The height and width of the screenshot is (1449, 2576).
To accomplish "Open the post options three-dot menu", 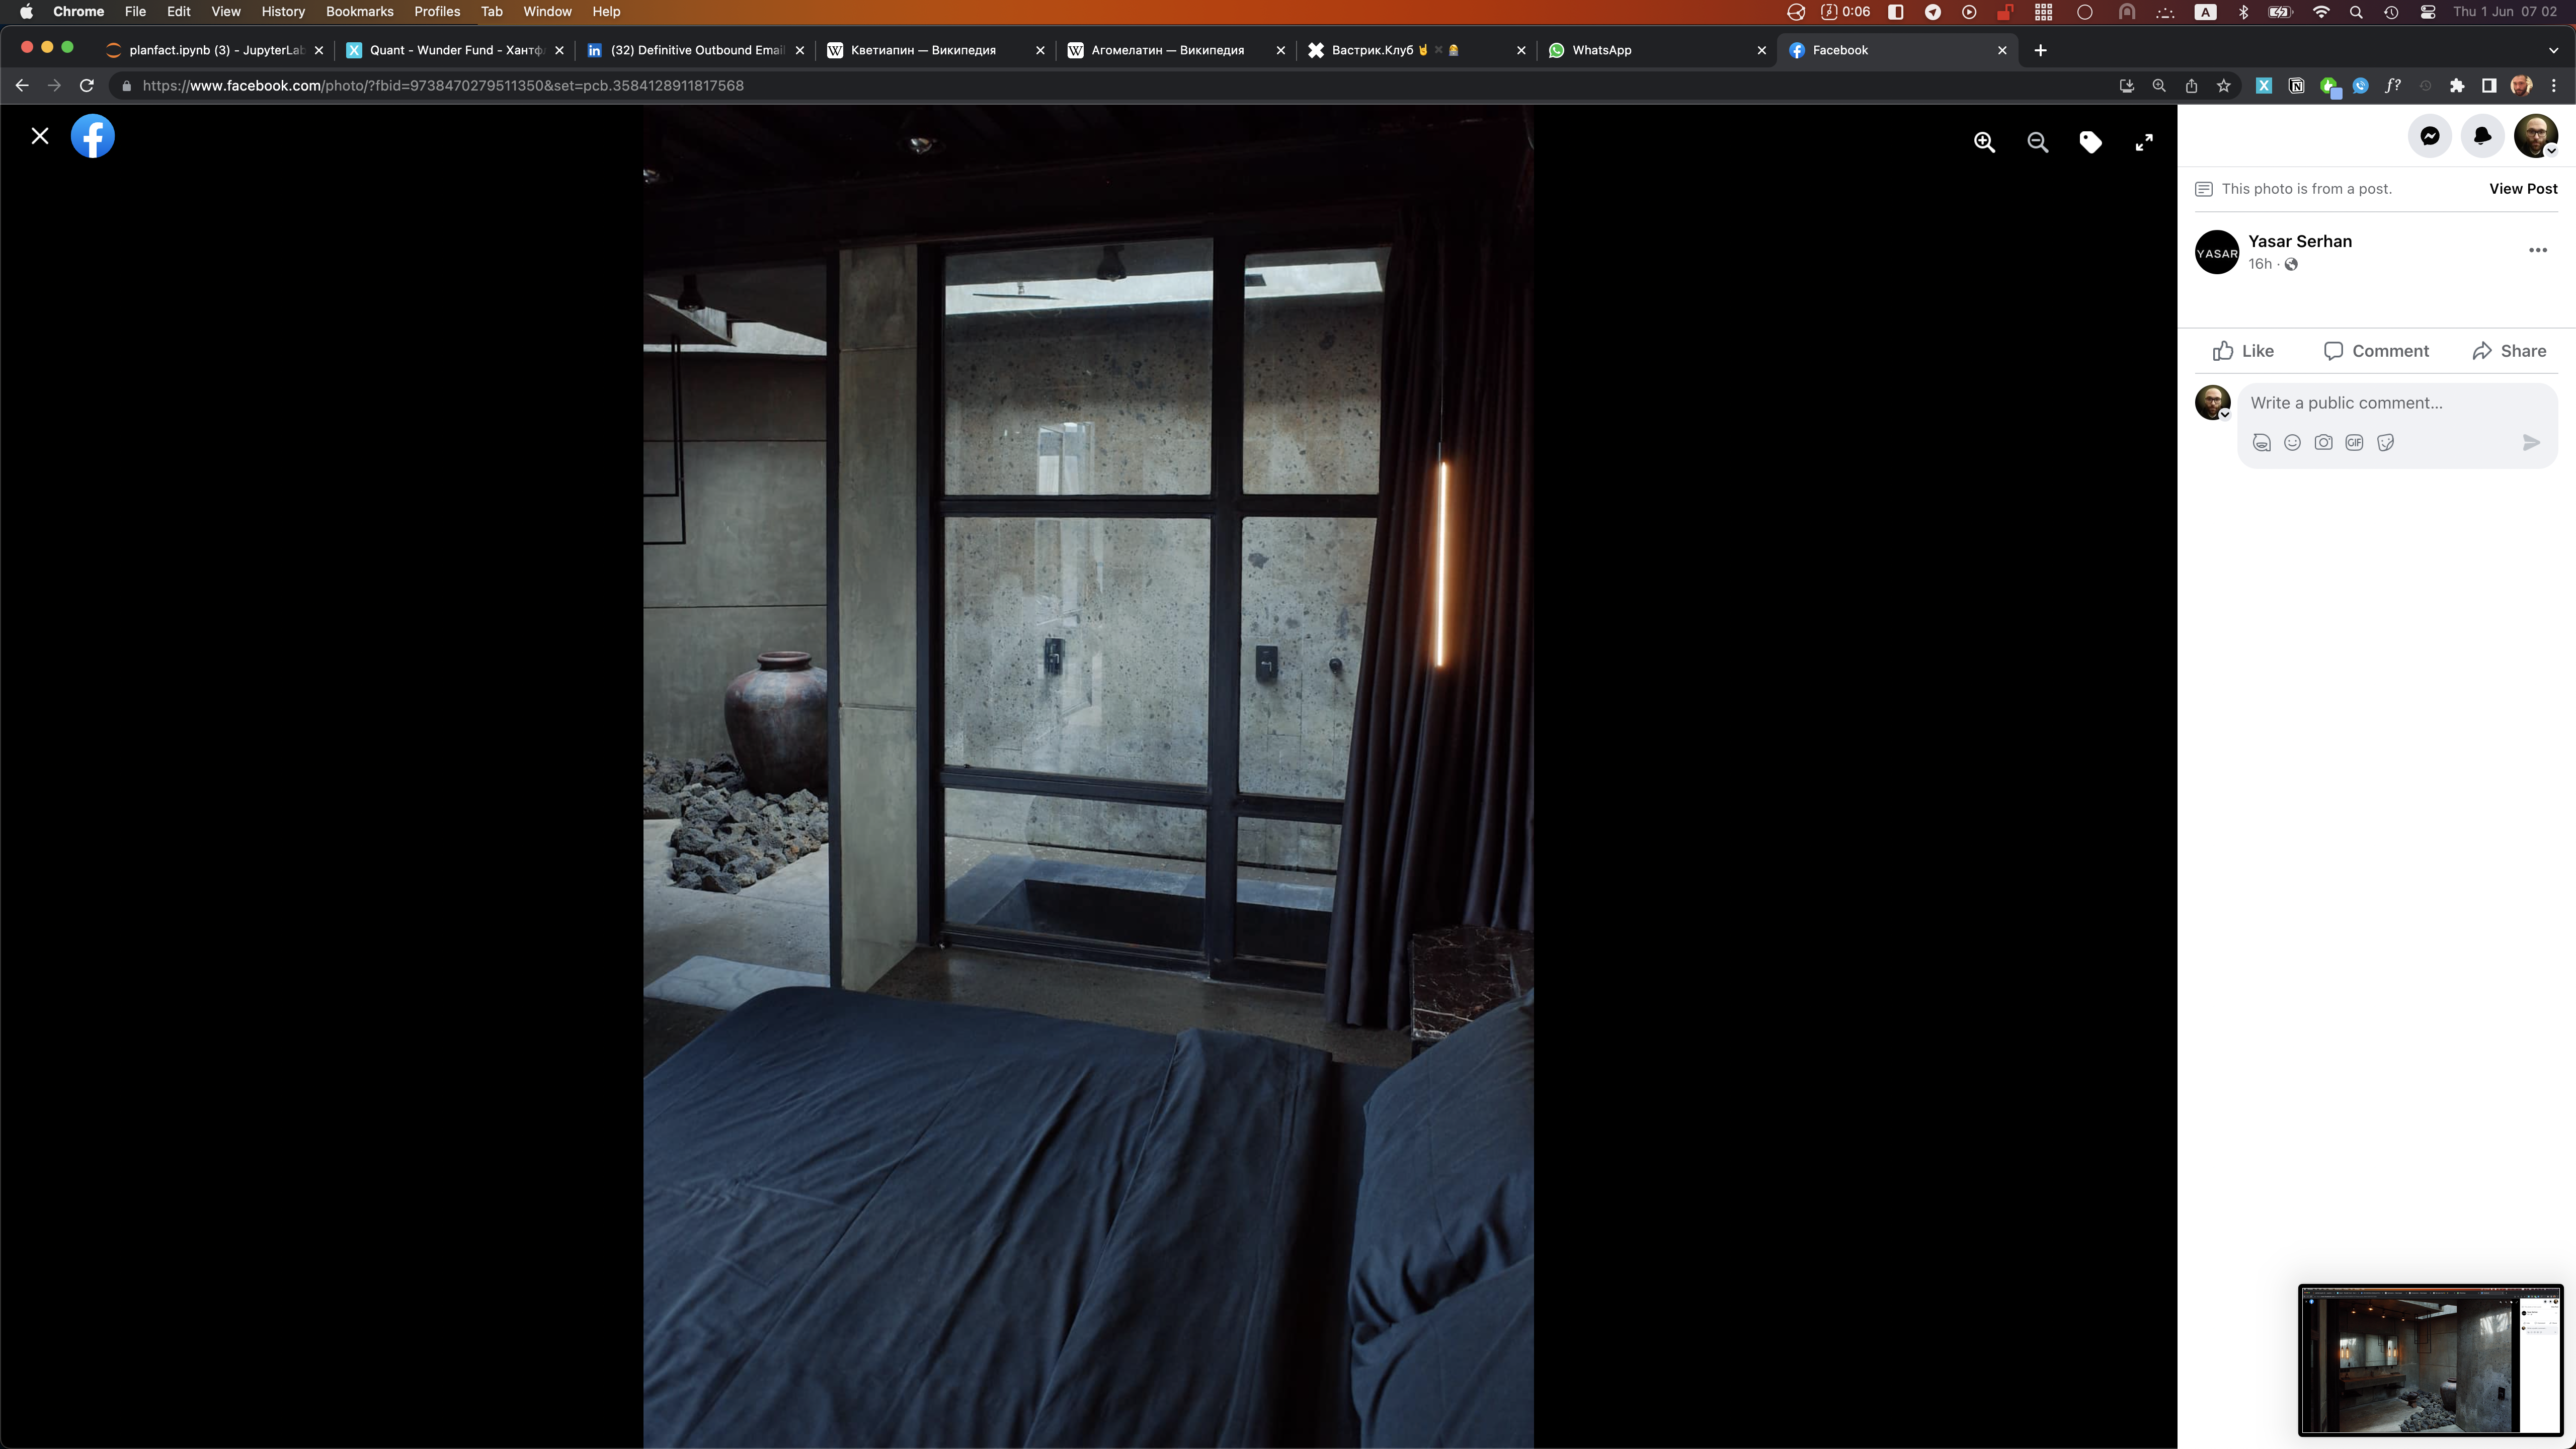I will 2537,250.
